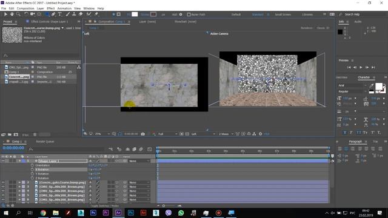388x218 pixels.
Task: Click the Project flowchart icon
Action: tap(79, 67)
